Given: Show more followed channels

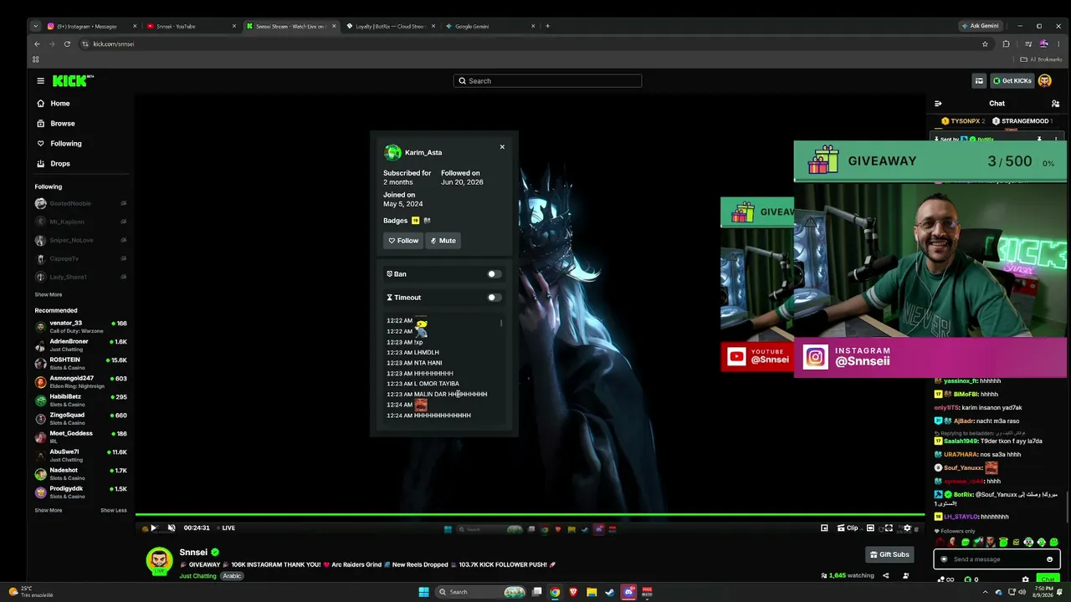Looking at the screenshot, I should (49, 294).
